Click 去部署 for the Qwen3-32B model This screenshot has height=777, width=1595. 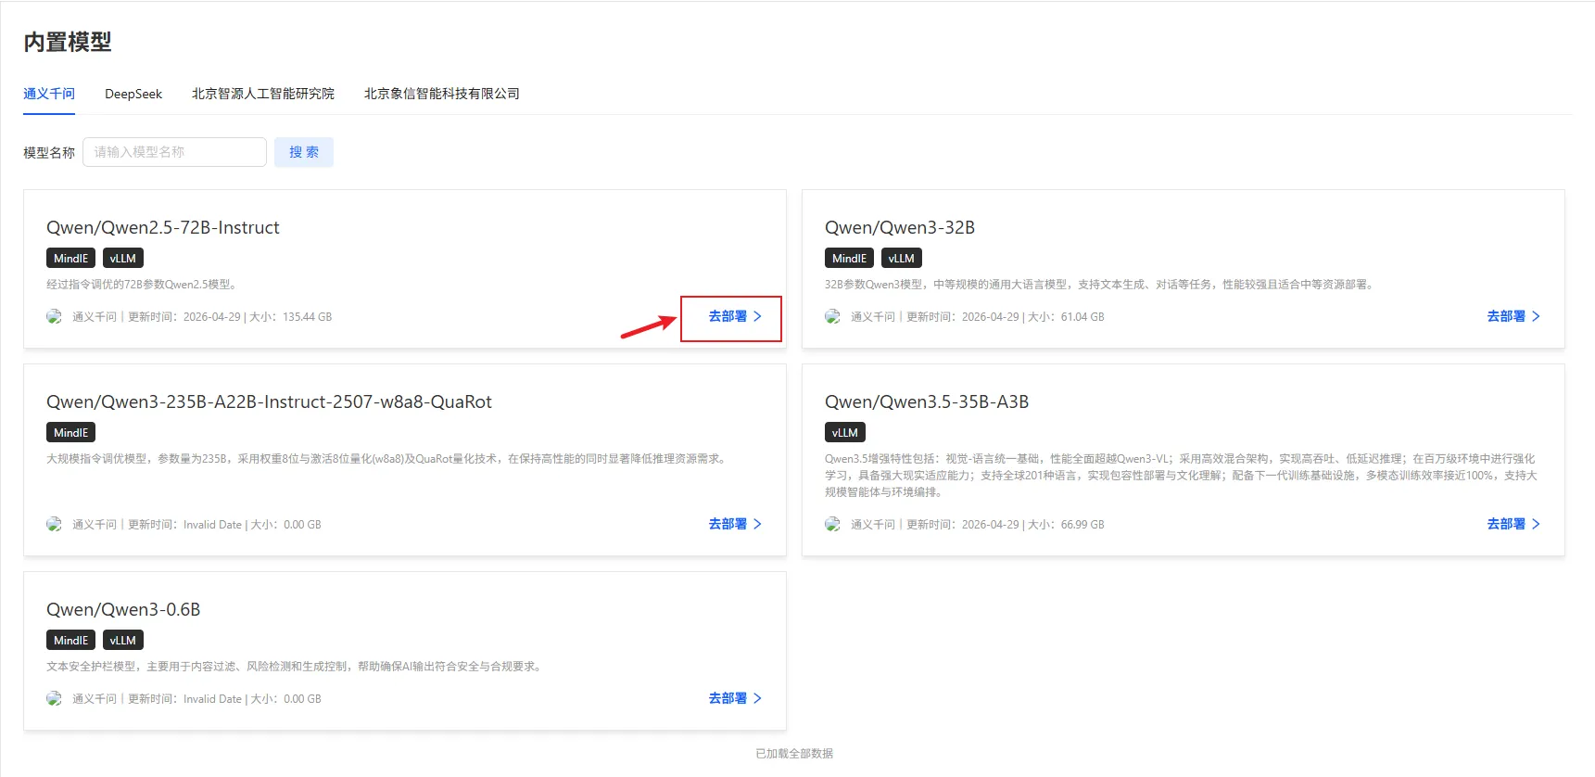click(1513, 316)
